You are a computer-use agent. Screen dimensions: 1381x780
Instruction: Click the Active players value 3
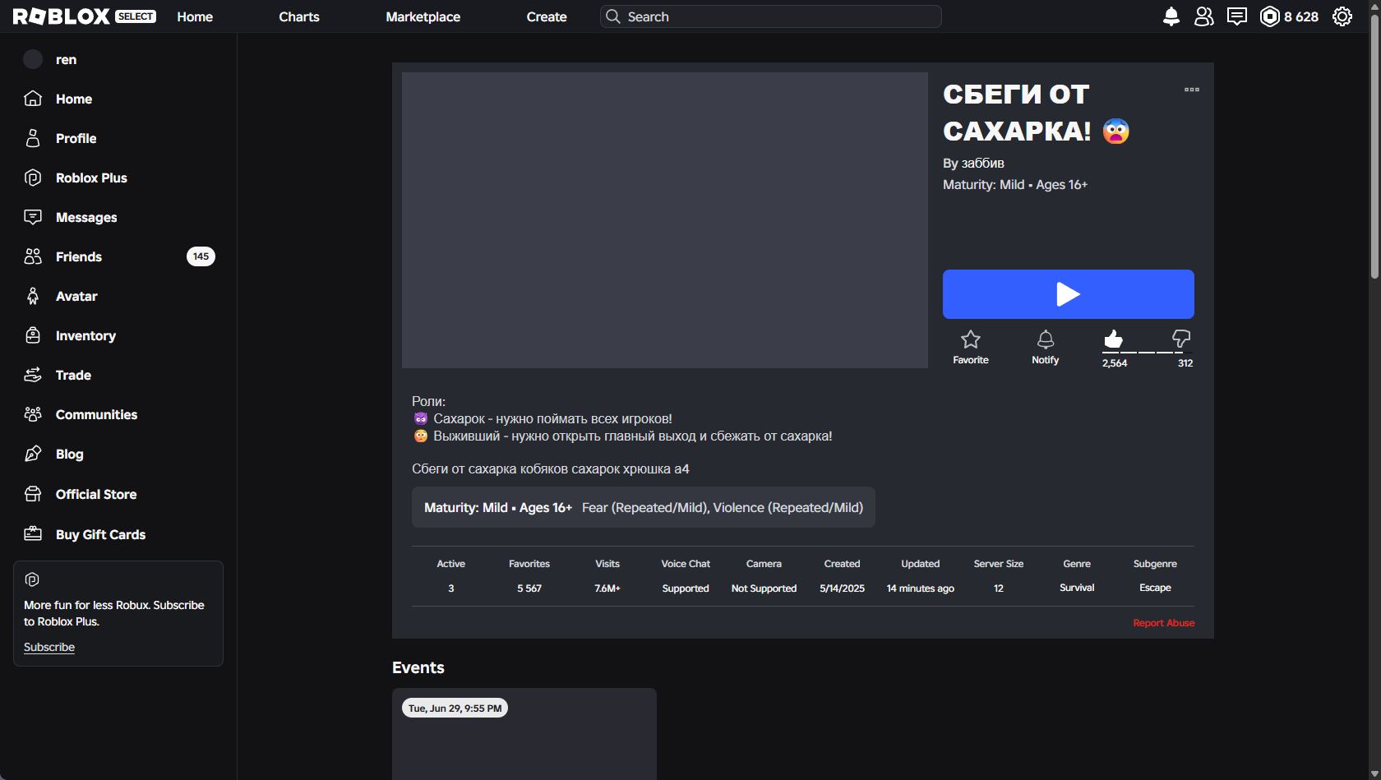coord(451,588)
